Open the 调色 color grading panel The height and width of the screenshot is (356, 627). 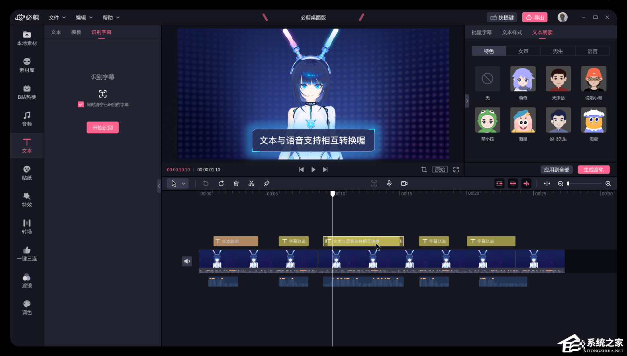(27, 307)
